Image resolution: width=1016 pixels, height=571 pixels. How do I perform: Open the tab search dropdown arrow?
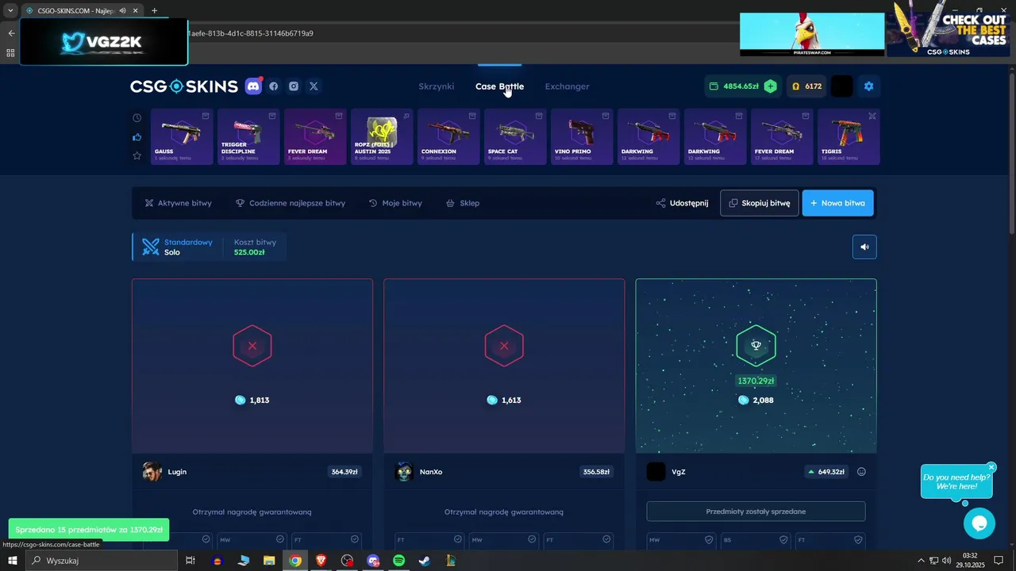(10, 10)
